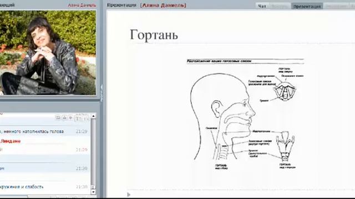Click the top-view larynx drawing on the slide
Screen dimensions: 355x199
(285, 91)
